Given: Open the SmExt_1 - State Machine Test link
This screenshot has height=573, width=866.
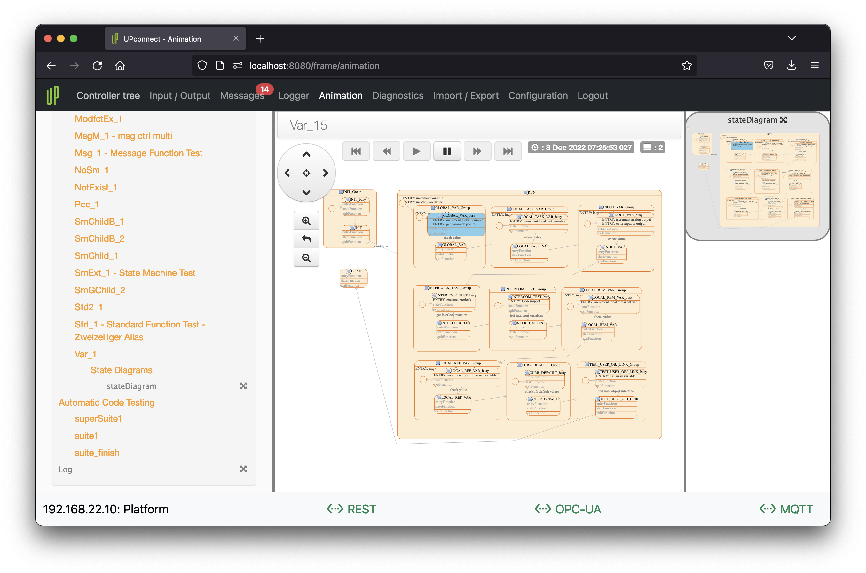Looking at the screenshot, I should point(135,273).
